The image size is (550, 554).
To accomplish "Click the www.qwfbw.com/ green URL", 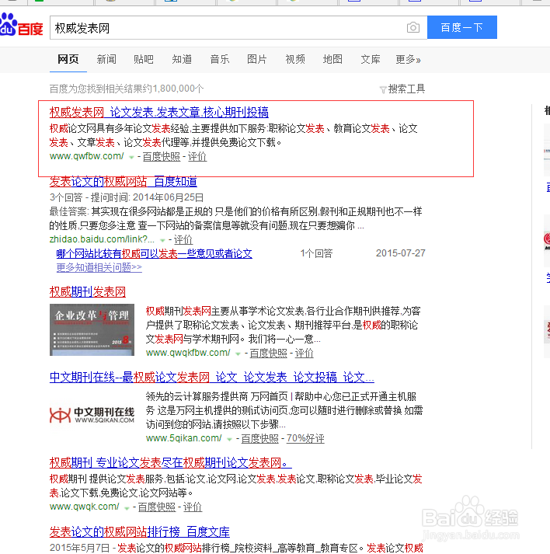I will click(87, 156).
